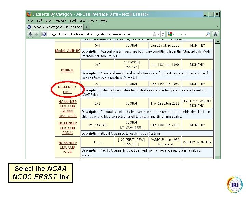Select the Datasets By Category tab
Viewport: 246px width, 197px height.
pyautogui.click(x=55, y=27)
